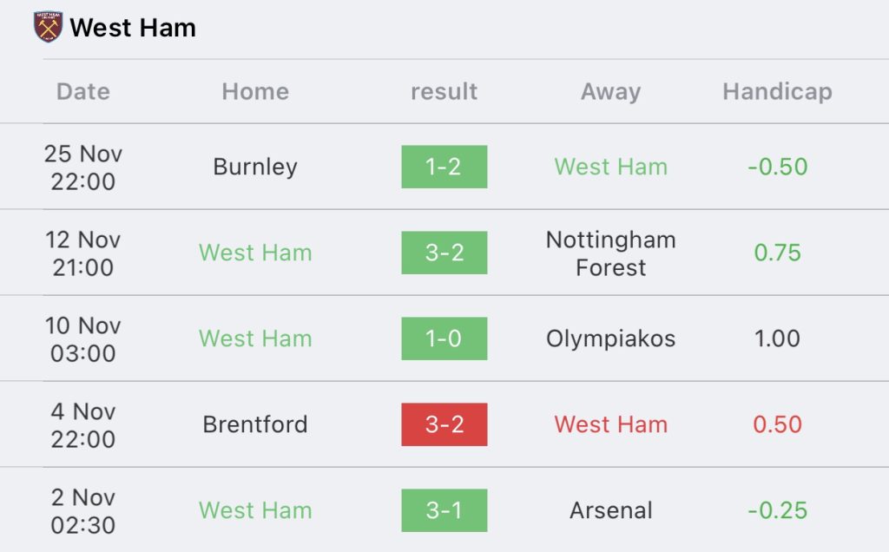Screen dimensions: 889x552
Task: Open the 3-2 Nottingham Forest result badge
Action: point(444,253)
